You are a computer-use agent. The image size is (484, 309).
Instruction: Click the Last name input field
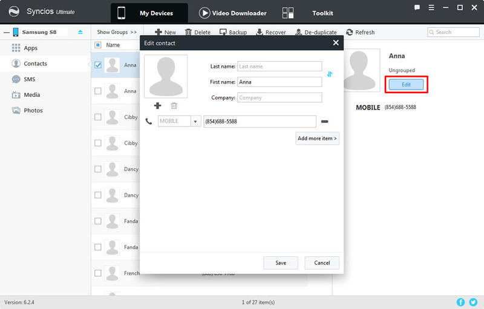coord(279,67)
